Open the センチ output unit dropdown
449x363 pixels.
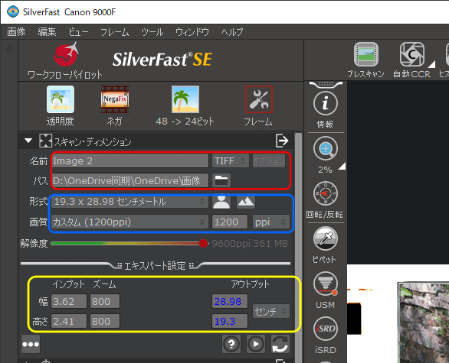[x=271, y=311]
